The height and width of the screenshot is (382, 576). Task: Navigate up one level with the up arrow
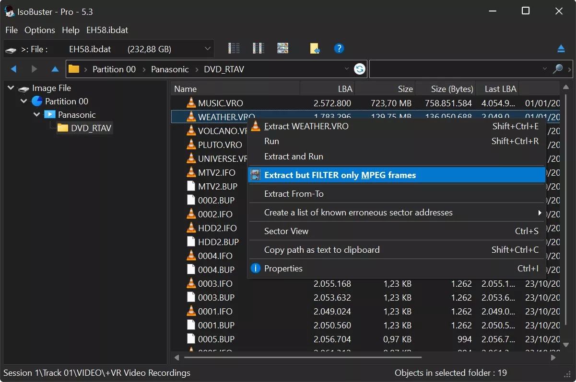[x=55, y=69]
